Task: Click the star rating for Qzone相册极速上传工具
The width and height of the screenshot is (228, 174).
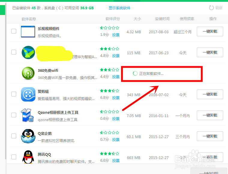Action: pyautogui.click(x=109, y=112)
